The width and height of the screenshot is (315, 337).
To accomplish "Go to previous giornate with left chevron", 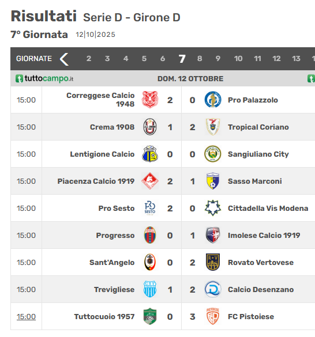I will point(64,59).
